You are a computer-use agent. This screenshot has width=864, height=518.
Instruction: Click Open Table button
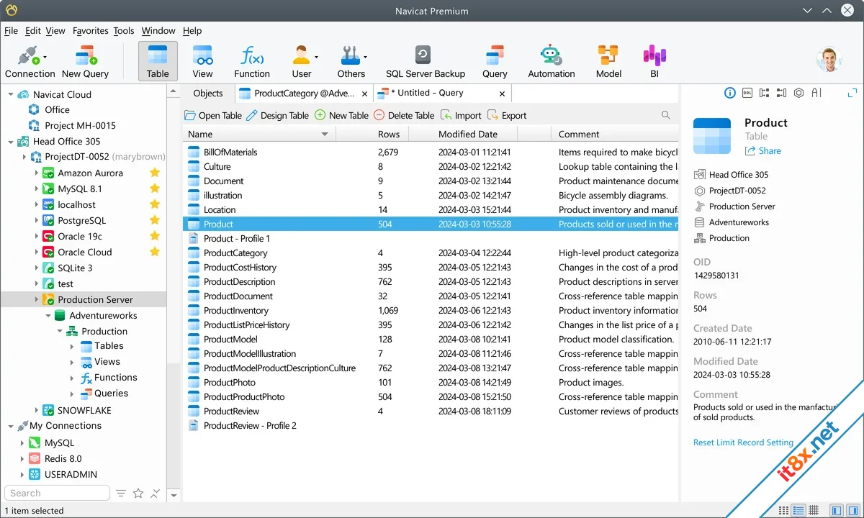coord(213,115)
